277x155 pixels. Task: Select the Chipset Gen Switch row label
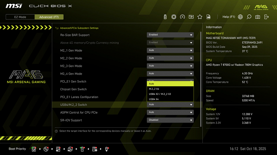coord(73,89)
